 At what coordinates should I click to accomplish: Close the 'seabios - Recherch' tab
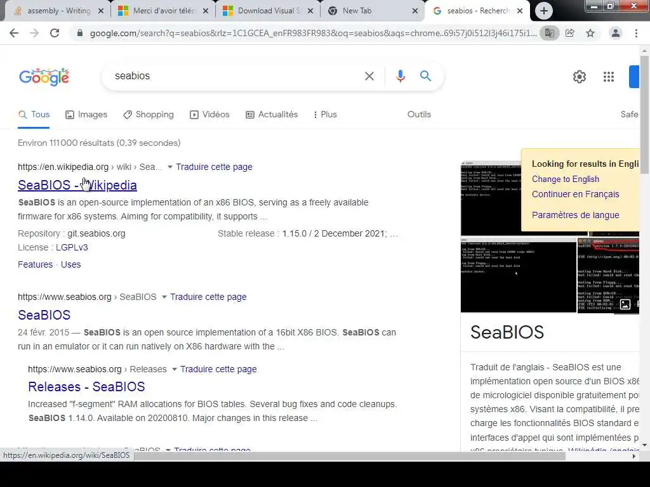pos(520,11)
